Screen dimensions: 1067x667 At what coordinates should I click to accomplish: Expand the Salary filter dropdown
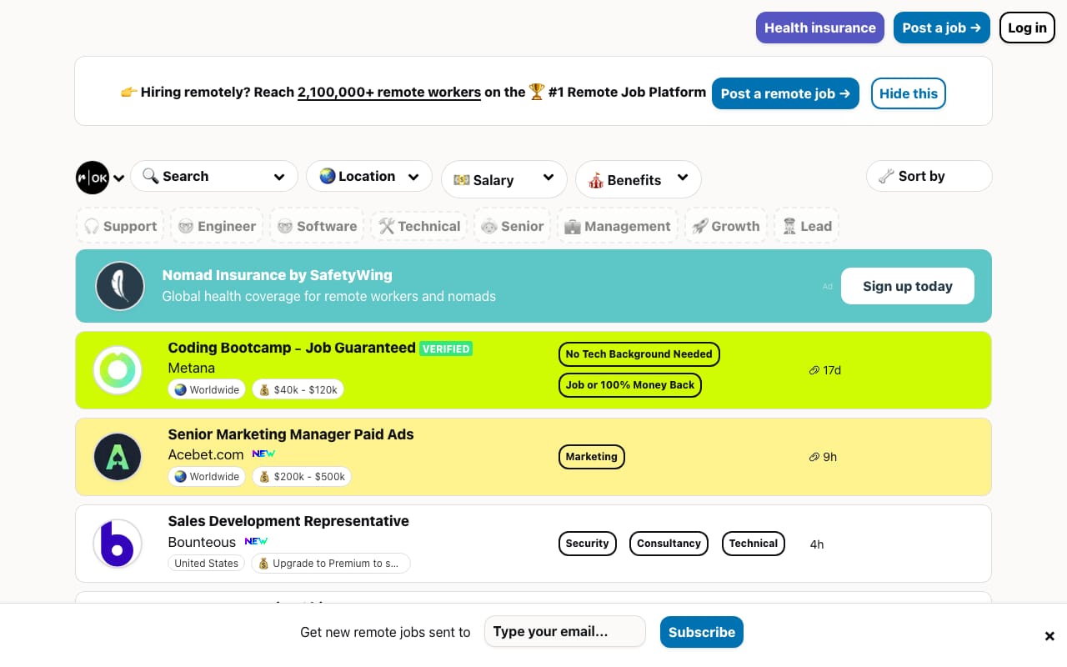[503, 179]
